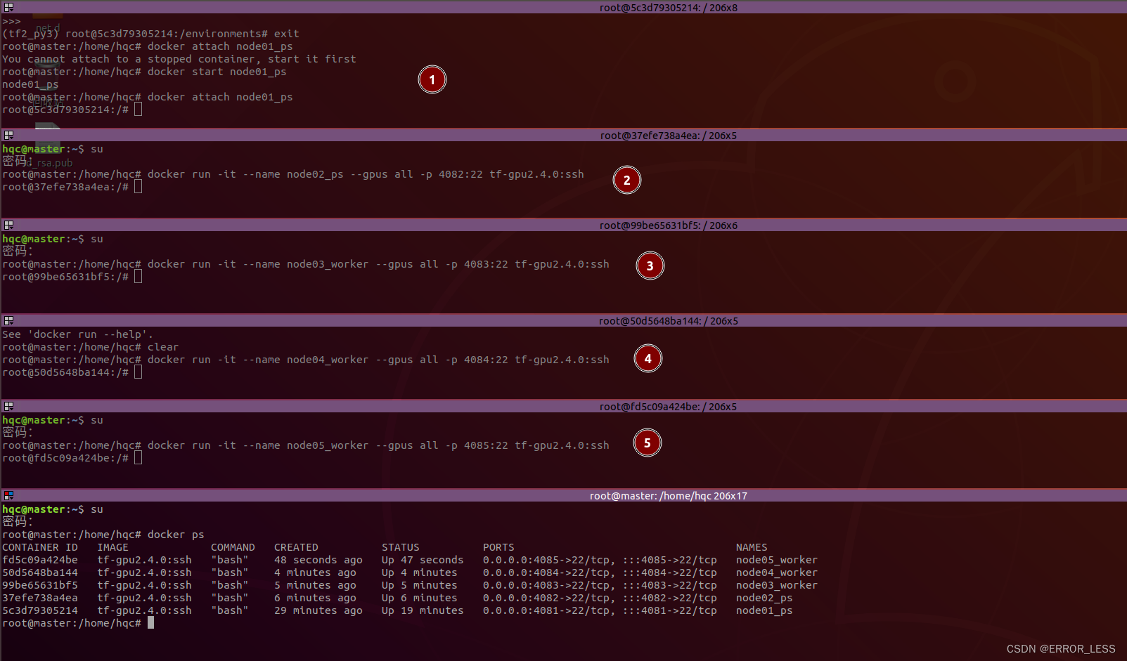Focus the prompt root@37efe738a4ea:/# cursor
This screenshot has width=1127, height=661.
coord(138,187)
